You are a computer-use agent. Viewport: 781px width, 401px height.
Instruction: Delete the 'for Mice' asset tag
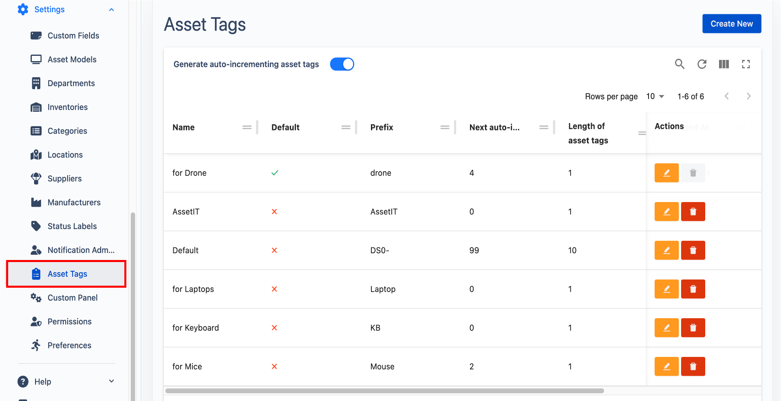point(693,366)
